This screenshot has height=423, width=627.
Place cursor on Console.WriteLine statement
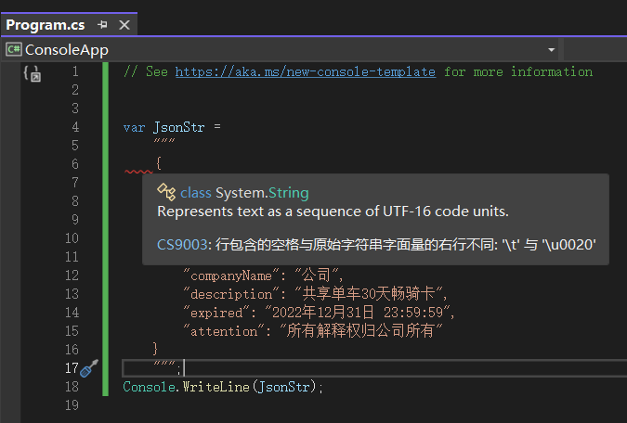click(x=223, y=387)
